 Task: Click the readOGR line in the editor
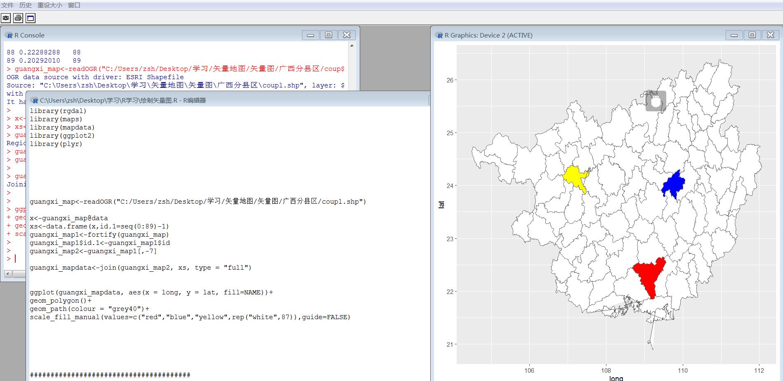[198, 202]
